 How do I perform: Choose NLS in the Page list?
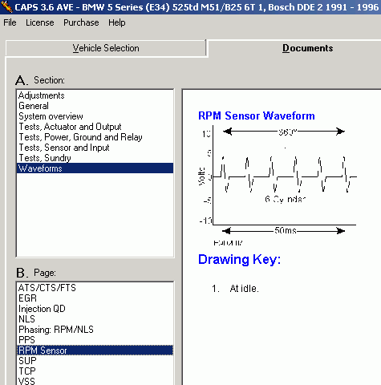(95, 319)
